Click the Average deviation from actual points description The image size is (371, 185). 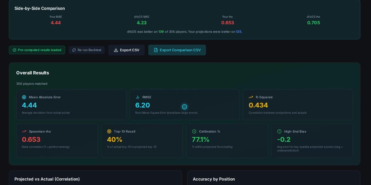[x=46, y=113]
